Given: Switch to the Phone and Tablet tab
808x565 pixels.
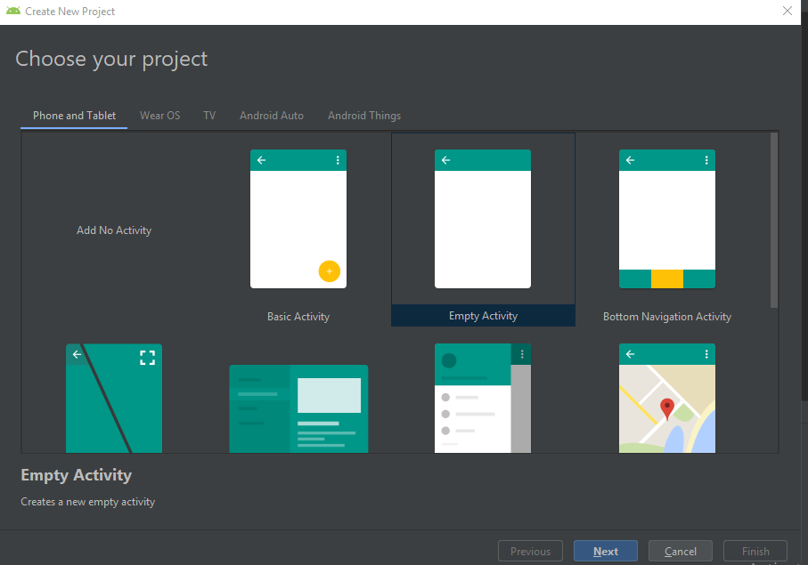Looking at the screenshot, I should coord(74,116).
